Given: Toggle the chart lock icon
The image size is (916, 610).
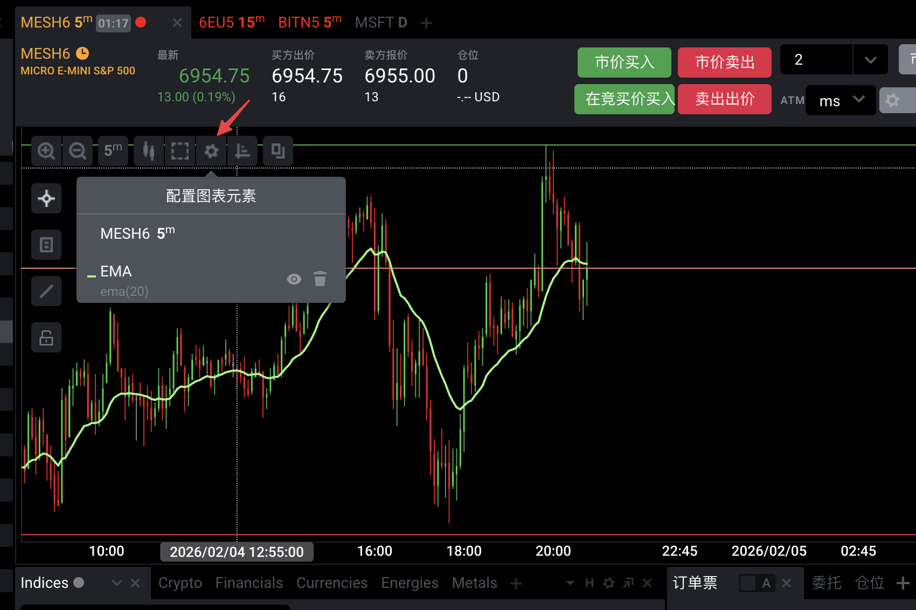Looking at the screenshot, I should click(46, 338).
